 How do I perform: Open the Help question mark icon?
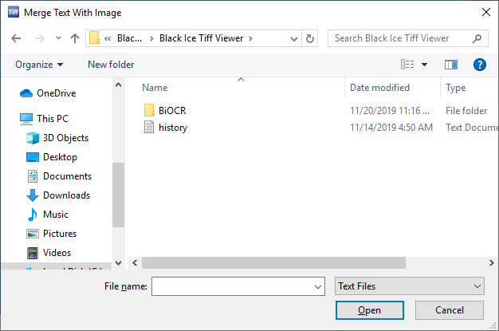(x=479, y=65)
